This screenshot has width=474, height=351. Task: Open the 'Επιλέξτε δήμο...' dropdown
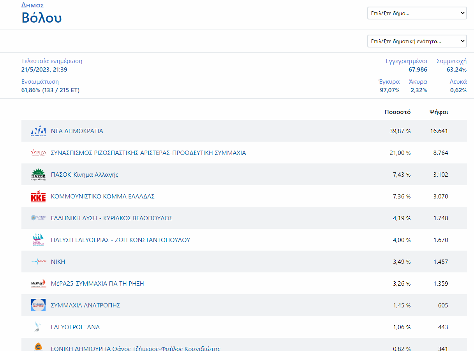(417, 13)
